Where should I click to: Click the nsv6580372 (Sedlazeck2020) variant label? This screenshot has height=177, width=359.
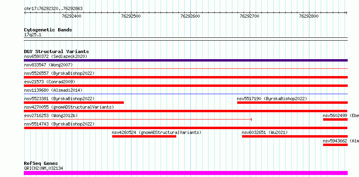(56, 56)
